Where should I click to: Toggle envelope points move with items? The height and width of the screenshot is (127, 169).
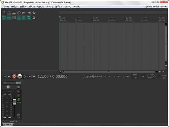tap(19, 18)
